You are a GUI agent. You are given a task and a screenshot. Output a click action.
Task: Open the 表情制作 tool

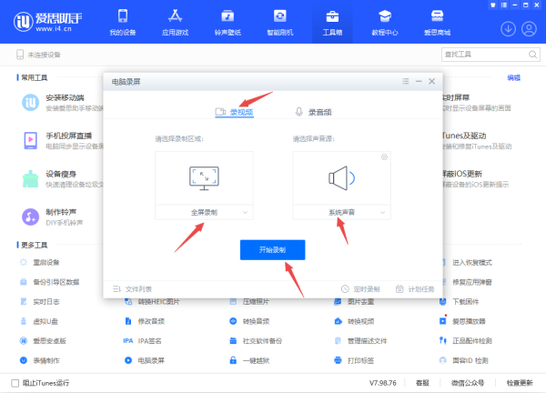point(40,360)
